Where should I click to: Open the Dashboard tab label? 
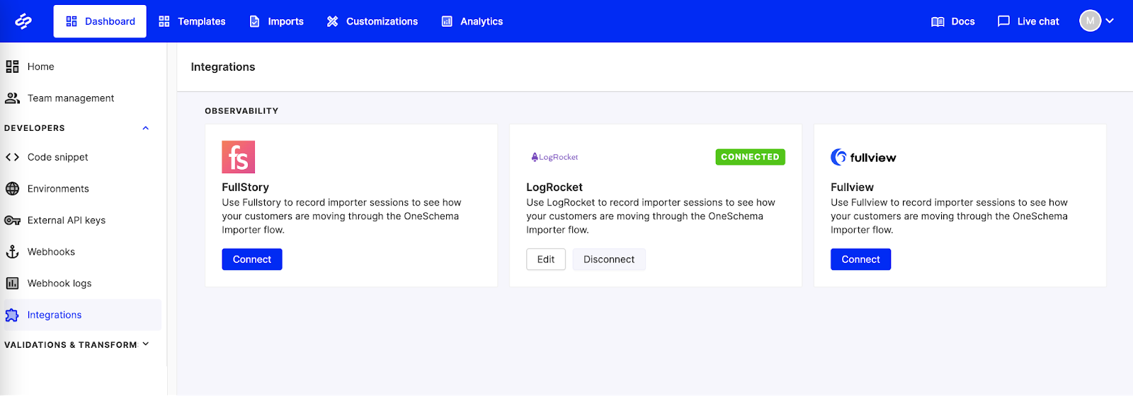[110, 21]
